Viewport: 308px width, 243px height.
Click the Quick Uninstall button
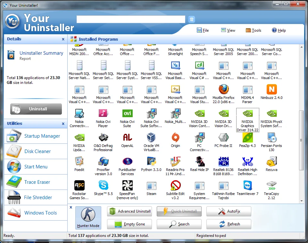[179, 211]
